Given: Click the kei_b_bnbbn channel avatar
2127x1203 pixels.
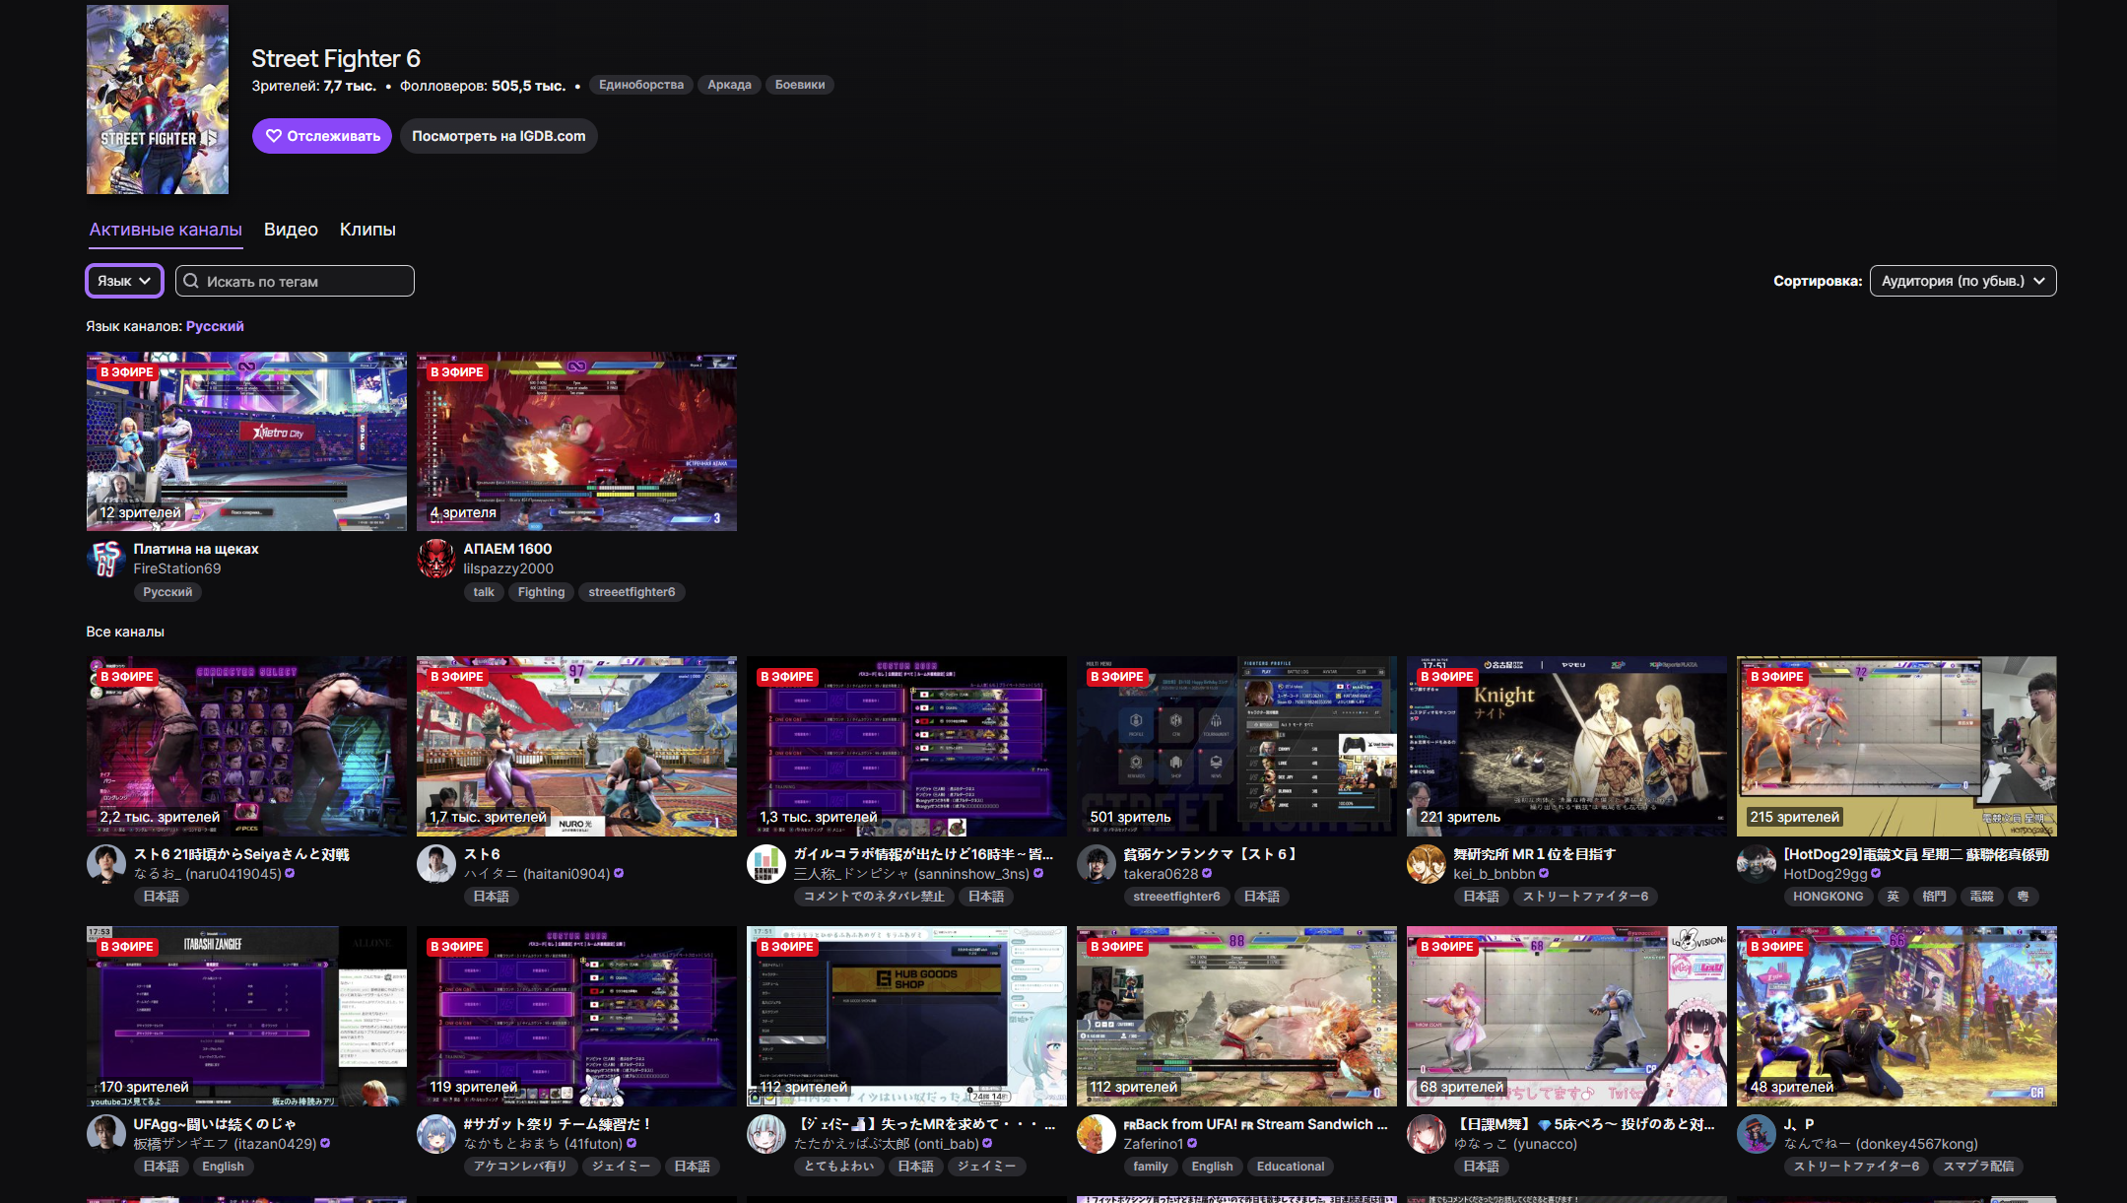Looking at the screenshot, I should [1426, 864].
